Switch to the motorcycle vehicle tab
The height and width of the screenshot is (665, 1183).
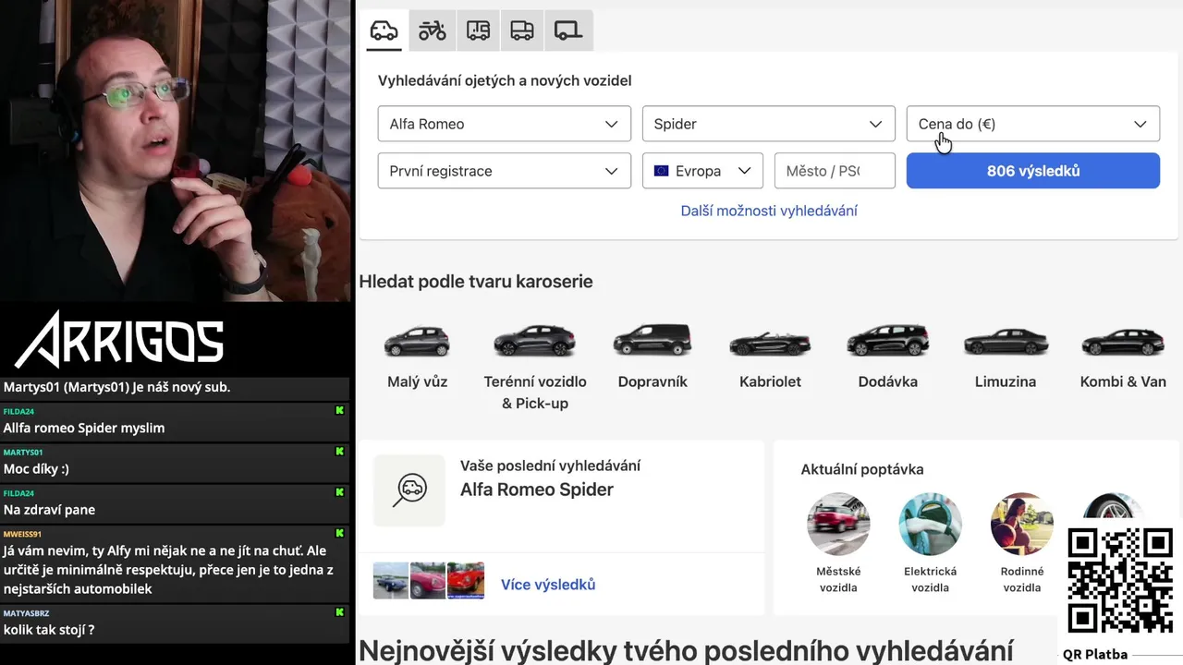click(x=432, y=30)
